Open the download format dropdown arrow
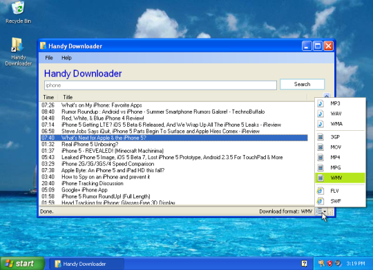 (x=325, y=211)
